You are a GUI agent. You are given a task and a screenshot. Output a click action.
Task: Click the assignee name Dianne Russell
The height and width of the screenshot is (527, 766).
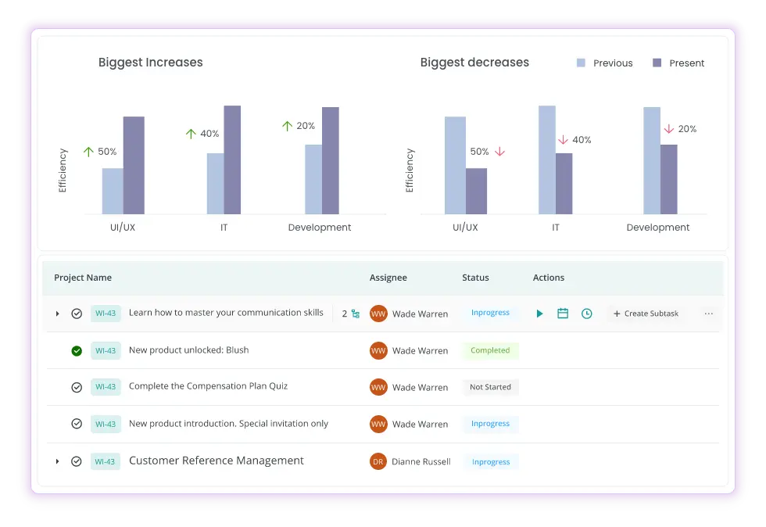click(x=421, y=461)
